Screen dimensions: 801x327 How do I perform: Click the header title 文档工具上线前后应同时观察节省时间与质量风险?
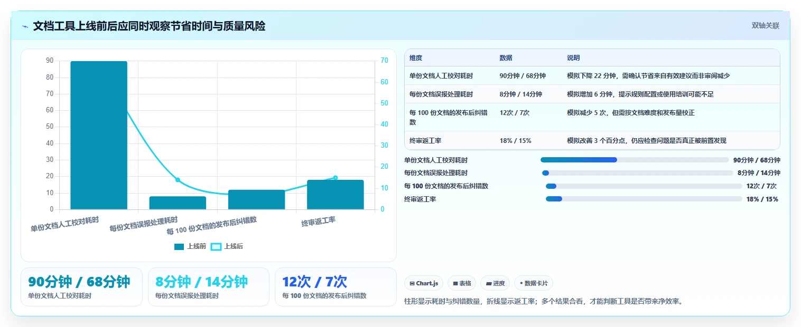pyautogui.click(x=149, y=26)
